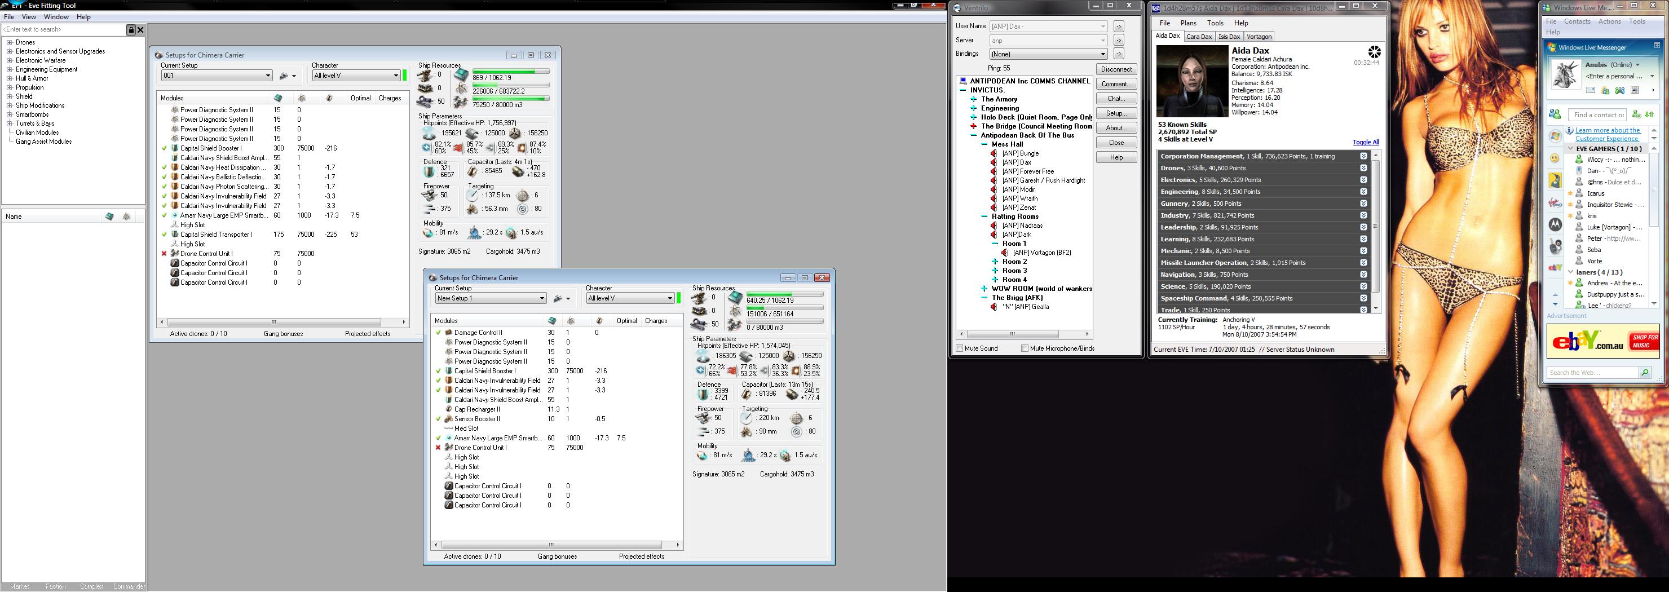This screenshot has height=592, width=1669.
Task: Expand Corporation Management skill group in EVEMon
Action: pyautogui.click(x=1363, y=156)
